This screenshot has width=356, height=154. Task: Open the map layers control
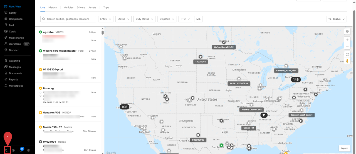pos(347,31)
